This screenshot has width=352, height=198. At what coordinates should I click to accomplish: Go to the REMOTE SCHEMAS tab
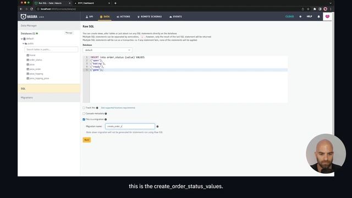(150, 16)
